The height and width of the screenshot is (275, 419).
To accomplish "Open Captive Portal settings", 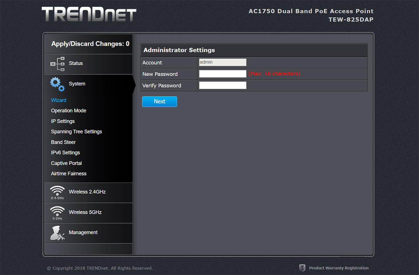I will click(x=66, y=163).
